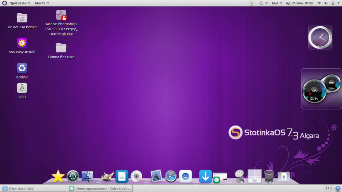342x192 pixels.
Task: Open the battery status tray icon
Action: click(x=333, y=3)
